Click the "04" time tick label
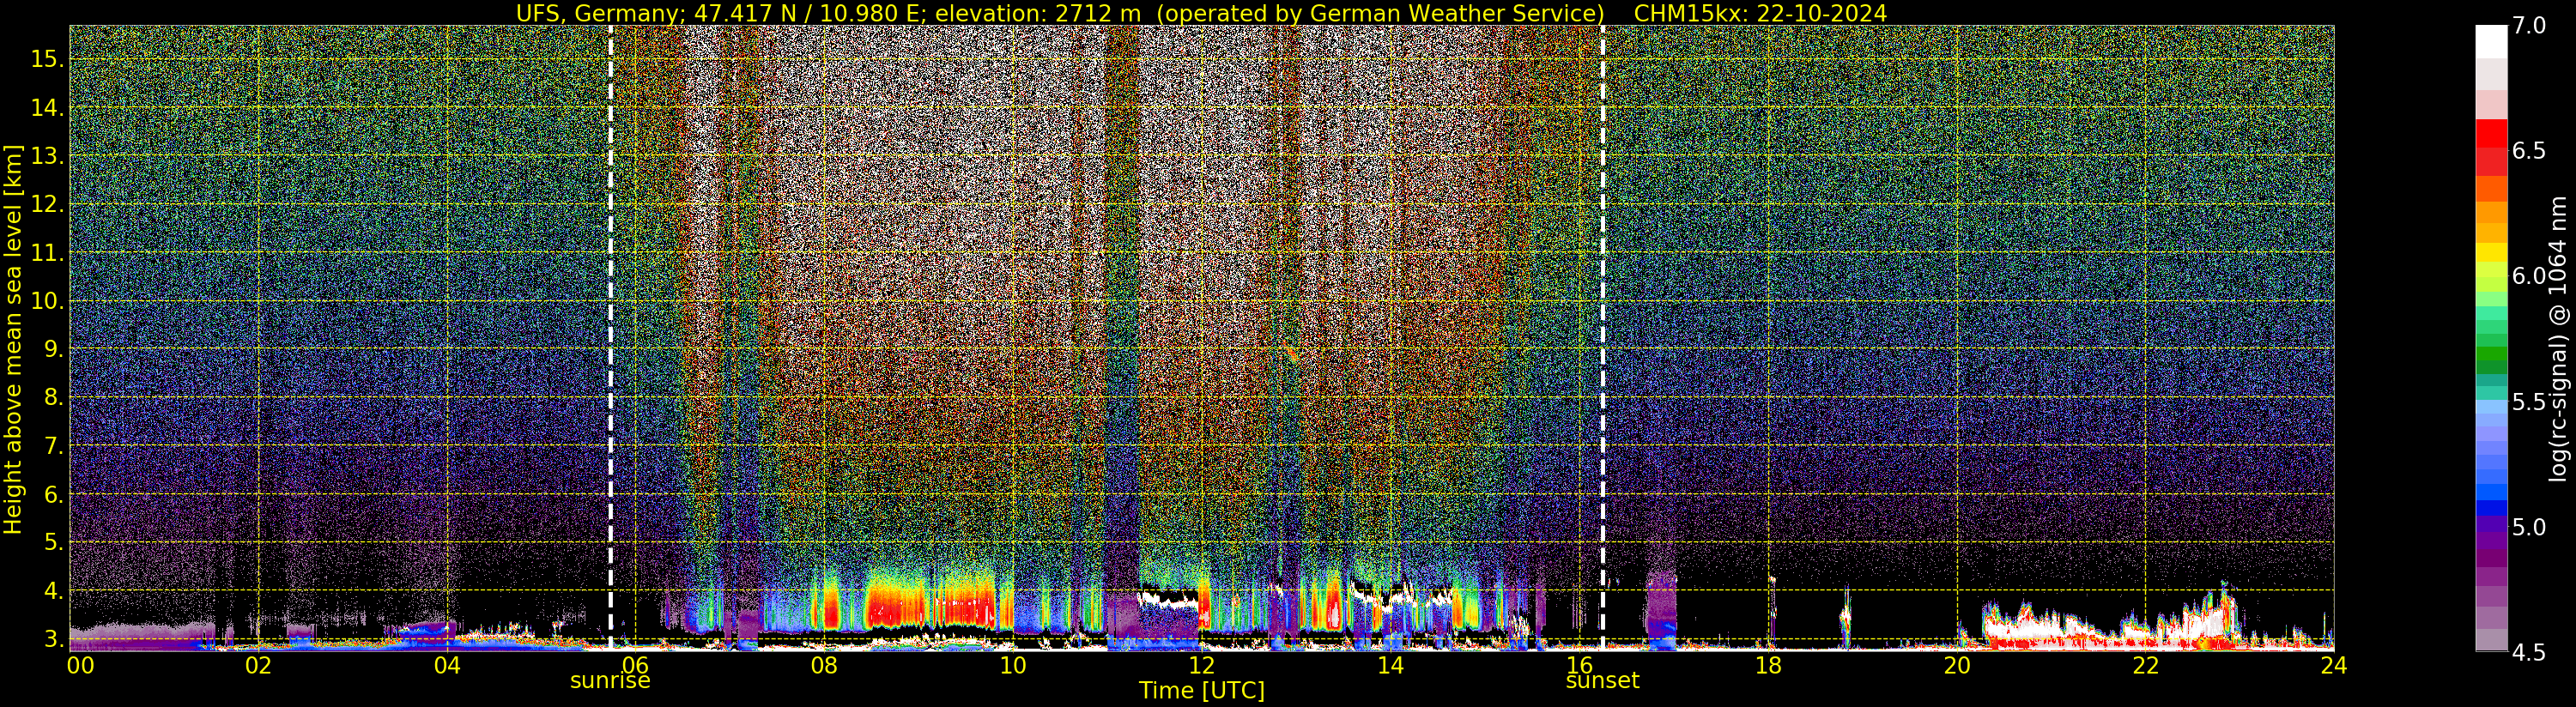Image resolution: width=2576 pixels, height=707 pixels. point(447,665)
